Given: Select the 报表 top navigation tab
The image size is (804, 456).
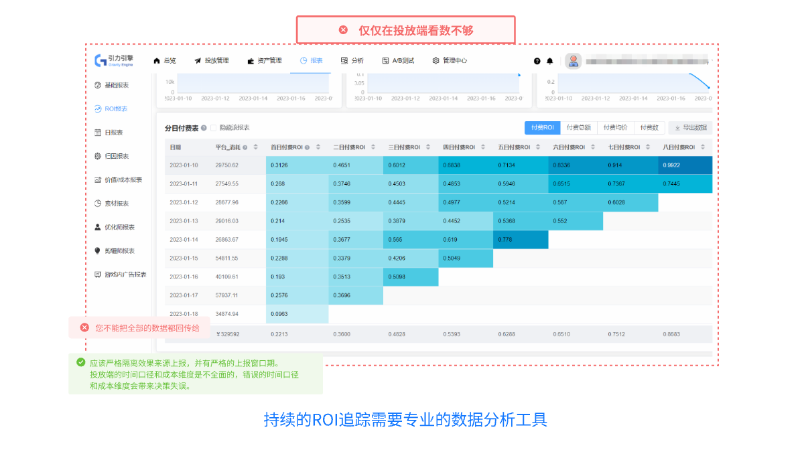Looking at the screenshot, I should [x=312, y=61].
